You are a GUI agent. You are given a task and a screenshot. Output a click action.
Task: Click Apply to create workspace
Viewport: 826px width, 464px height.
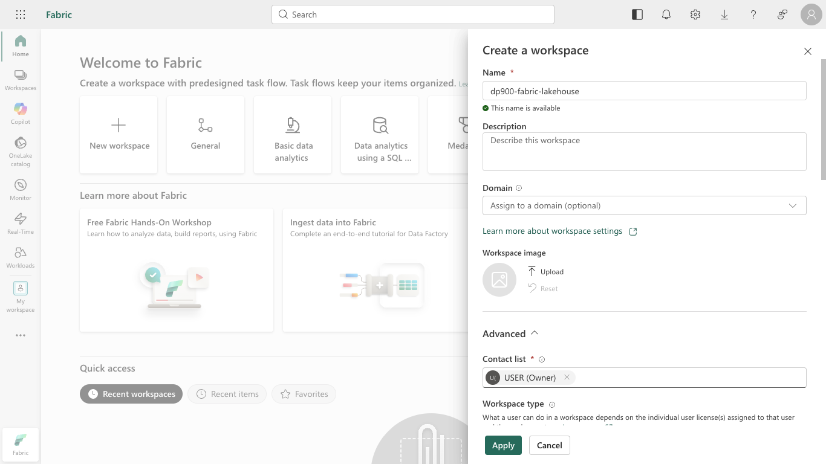(503, 445)
